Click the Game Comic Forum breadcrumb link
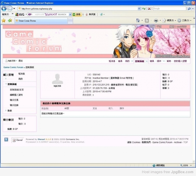The height and width of the screenshot is (176, 196). [x=13, y=67]
